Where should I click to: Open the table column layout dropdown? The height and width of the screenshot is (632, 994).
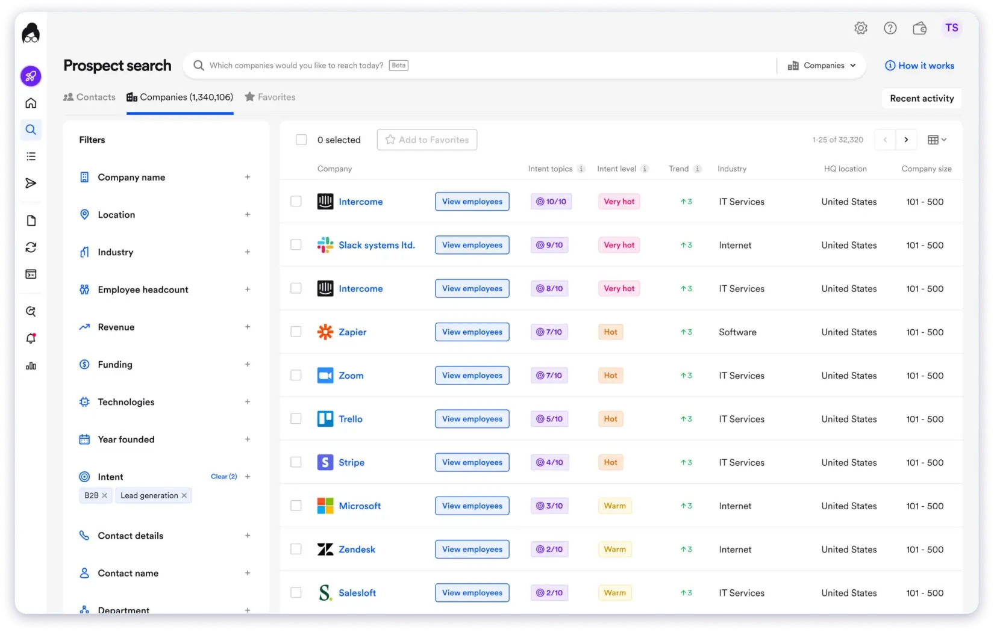[x=937, y=140]
